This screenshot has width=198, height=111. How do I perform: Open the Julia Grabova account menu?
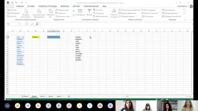coord(183,6)
